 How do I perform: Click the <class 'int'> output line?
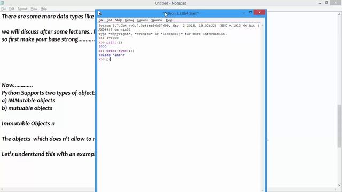pyautogui.click(x=112, y=55)
